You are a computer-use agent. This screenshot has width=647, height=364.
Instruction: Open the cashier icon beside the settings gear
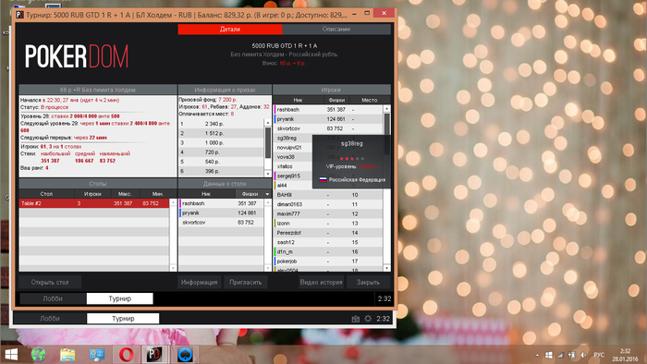pyautogui.click(x=355, y=319)
